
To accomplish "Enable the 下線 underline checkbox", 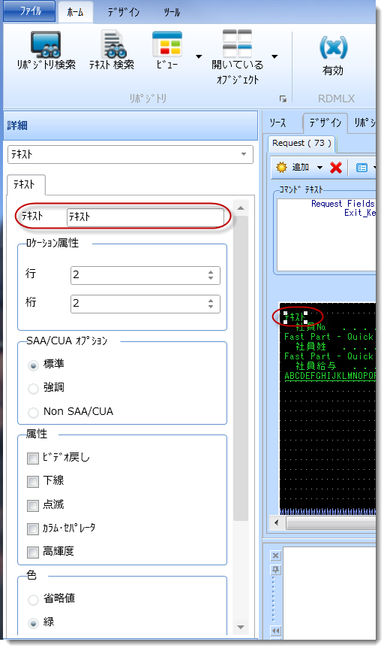I will coord(33,482).
